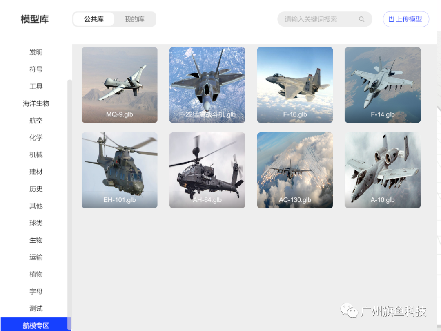Pick the AC-130.glb model thumbnail

coord(294,170)
